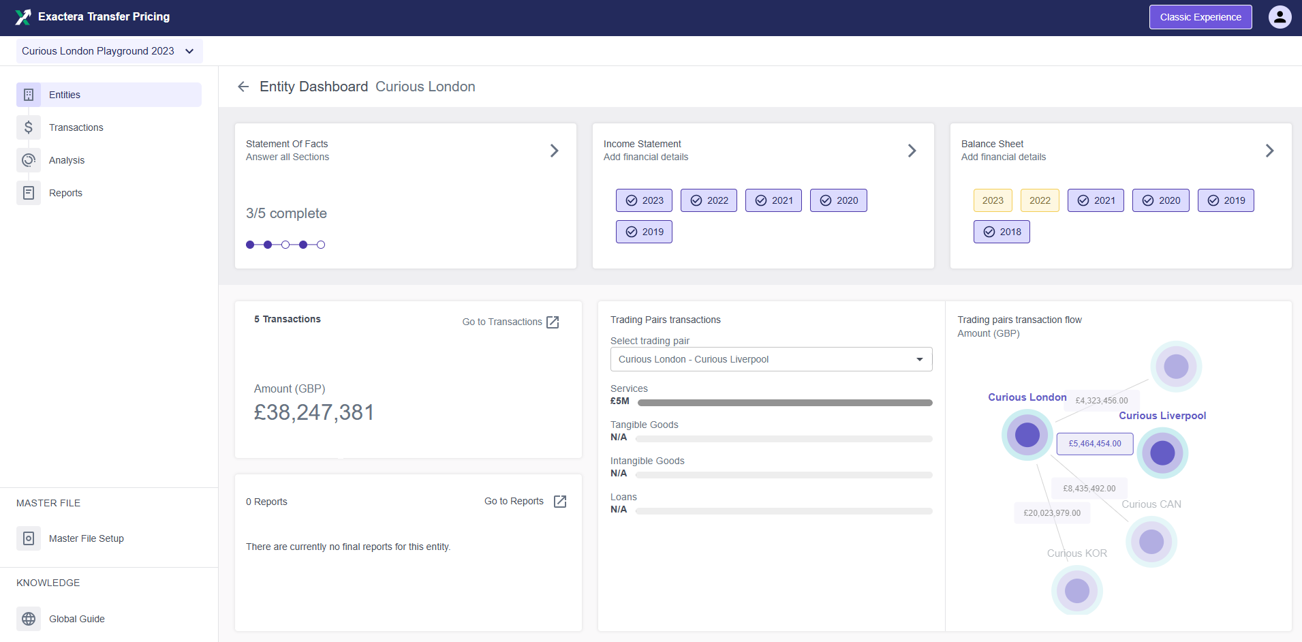Switch to the Transactions sidebar section
This screenshot has height=642, width=1302.
[76, 127]
